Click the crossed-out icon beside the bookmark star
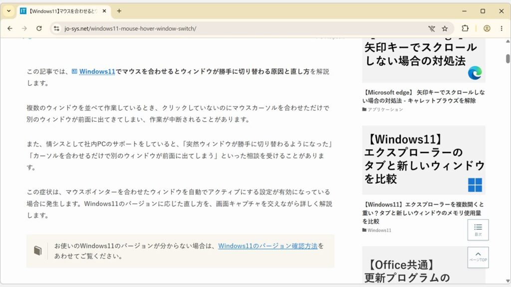 [x=432, y=28]
